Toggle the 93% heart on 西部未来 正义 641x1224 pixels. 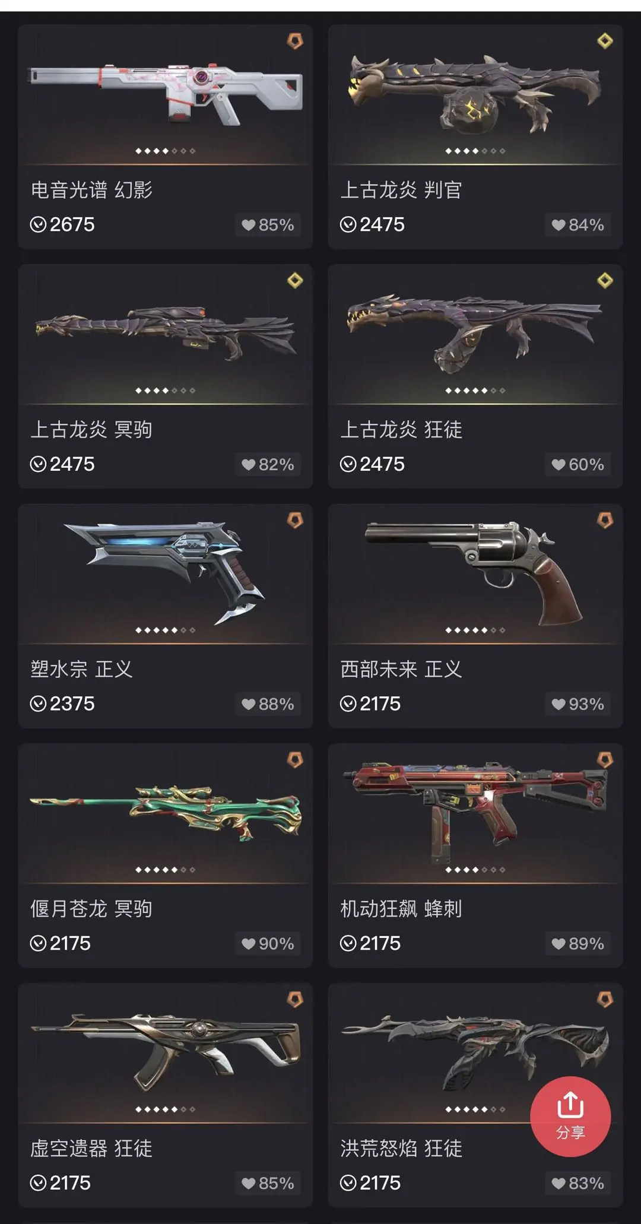point(577,704)
